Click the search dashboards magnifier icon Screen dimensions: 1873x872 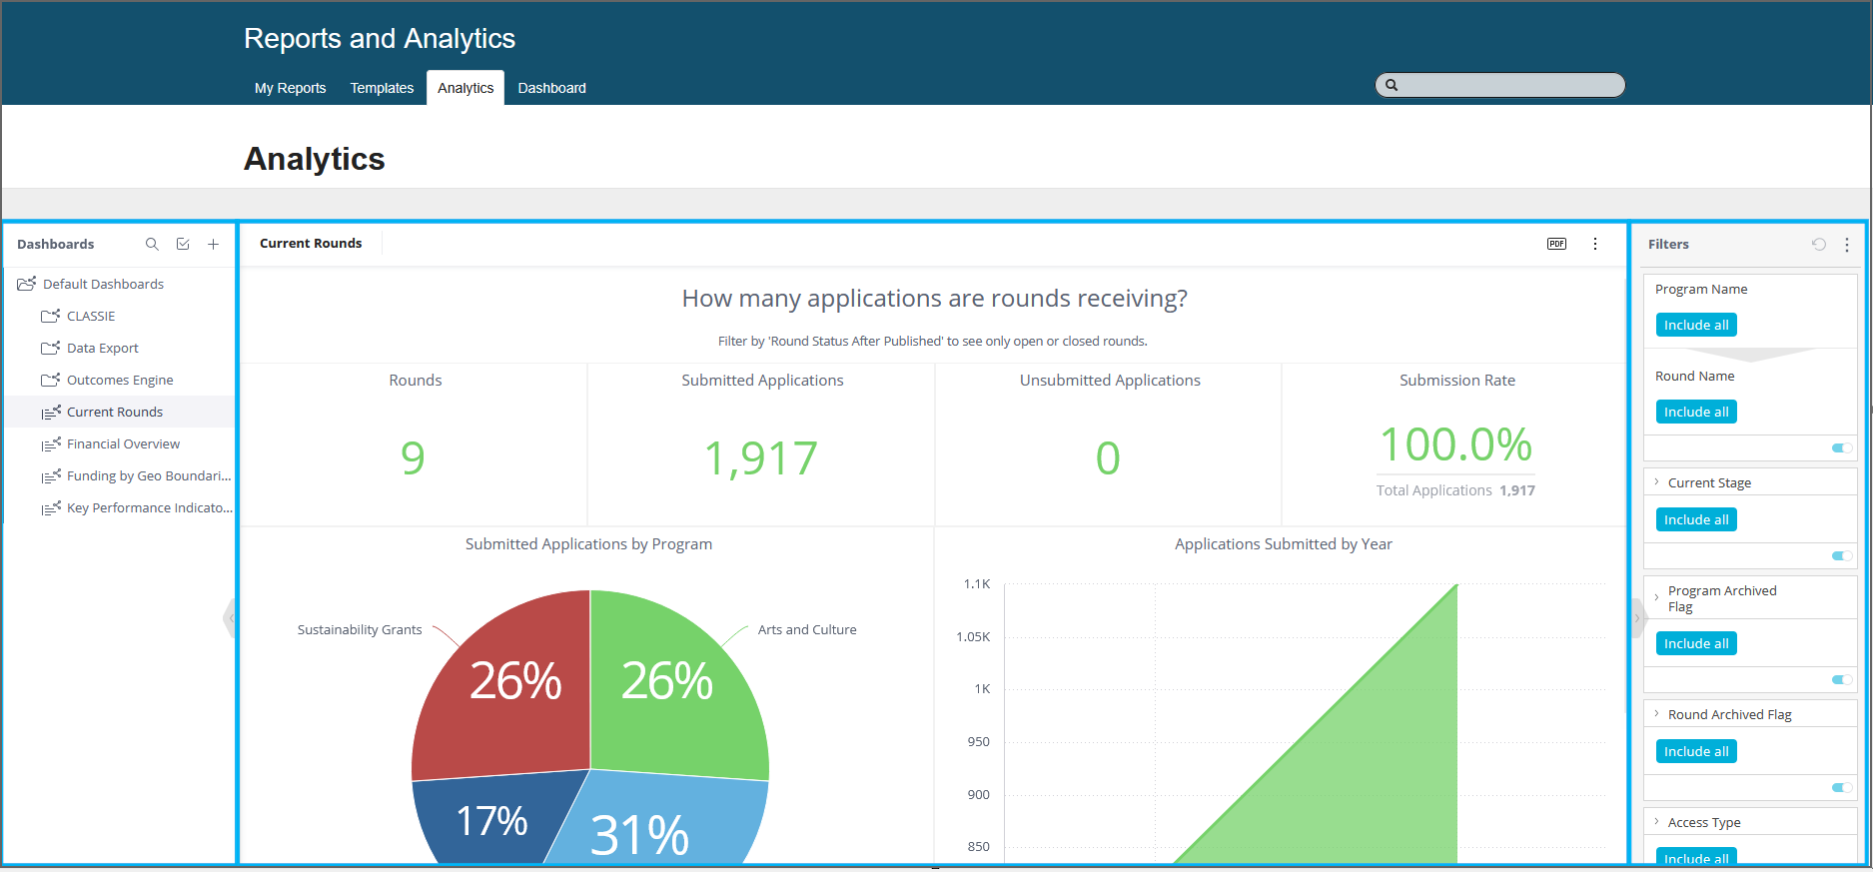pyautogui.click(x=152, y=244)
